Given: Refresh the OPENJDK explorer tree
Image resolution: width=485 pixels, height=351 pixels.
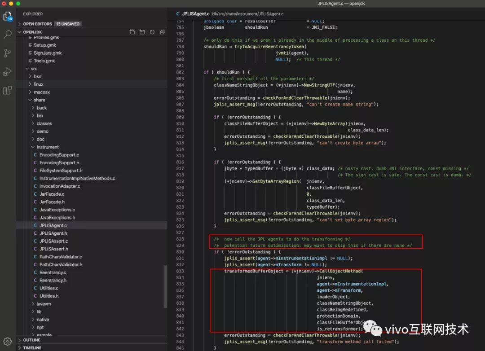Looking at the screenshot, I should click(x=152, y=32).
